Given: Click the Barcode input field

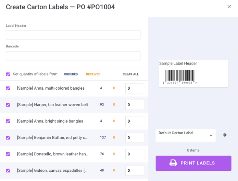Looking at the screenshot, I should pyautogui.click(x=73, y=56).
